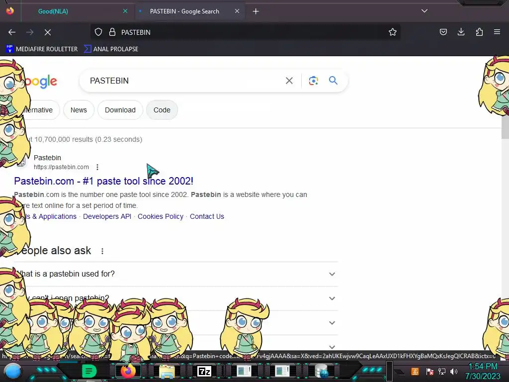The width and height of the screenshot is (509, 382).
Task: Click the Java tray icon
Action: coord(415,371)
